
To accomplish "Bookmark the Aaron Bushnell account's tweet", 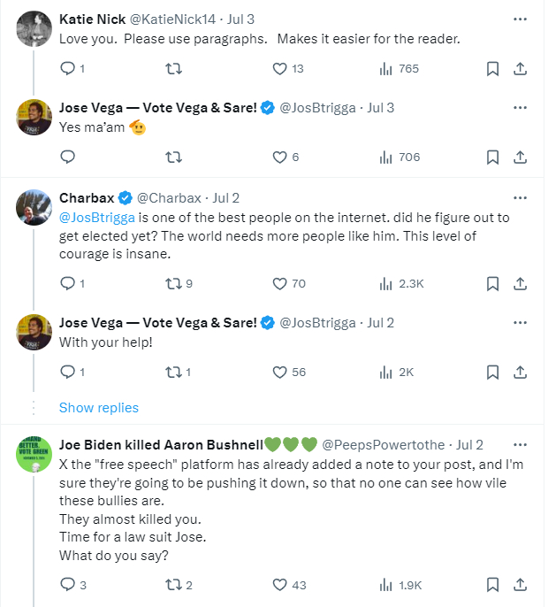I will coord(493,584).
